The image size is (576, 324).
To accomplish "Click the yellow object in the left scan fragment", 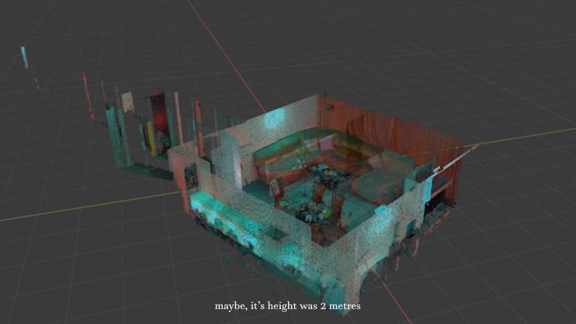I will pos(151,137).
